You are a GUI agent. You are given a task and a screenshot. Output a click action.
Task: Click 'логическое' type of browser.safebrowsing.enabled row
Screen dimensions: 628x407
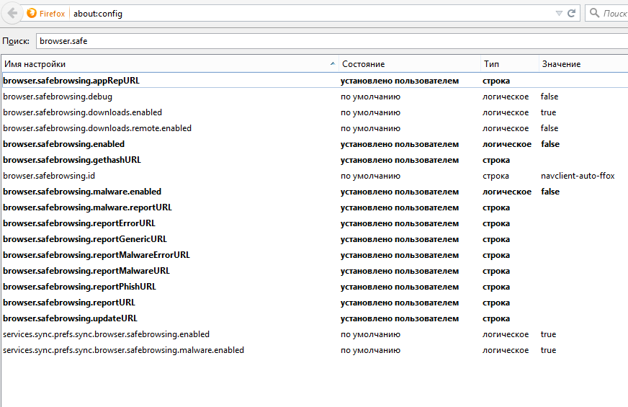pos(507,144)
